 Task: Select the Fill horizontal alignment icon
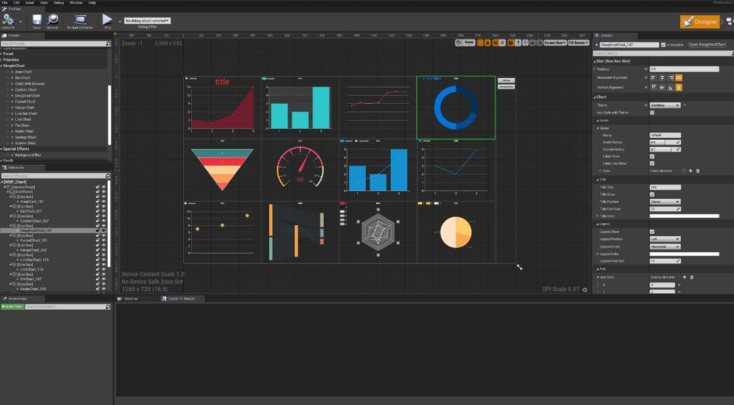pos(678,77)
